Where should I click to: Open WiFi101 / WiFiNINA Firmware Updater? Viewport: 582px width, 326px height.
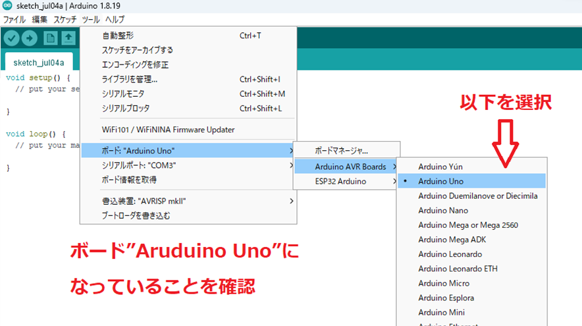[x=188, y=130]
